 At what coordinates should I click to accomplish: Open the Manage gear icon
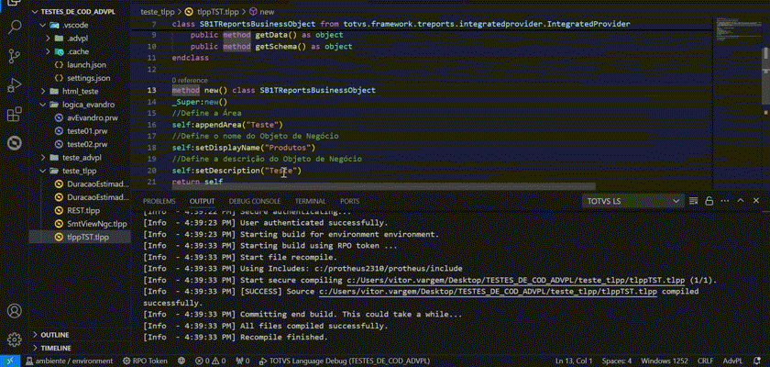15,339
